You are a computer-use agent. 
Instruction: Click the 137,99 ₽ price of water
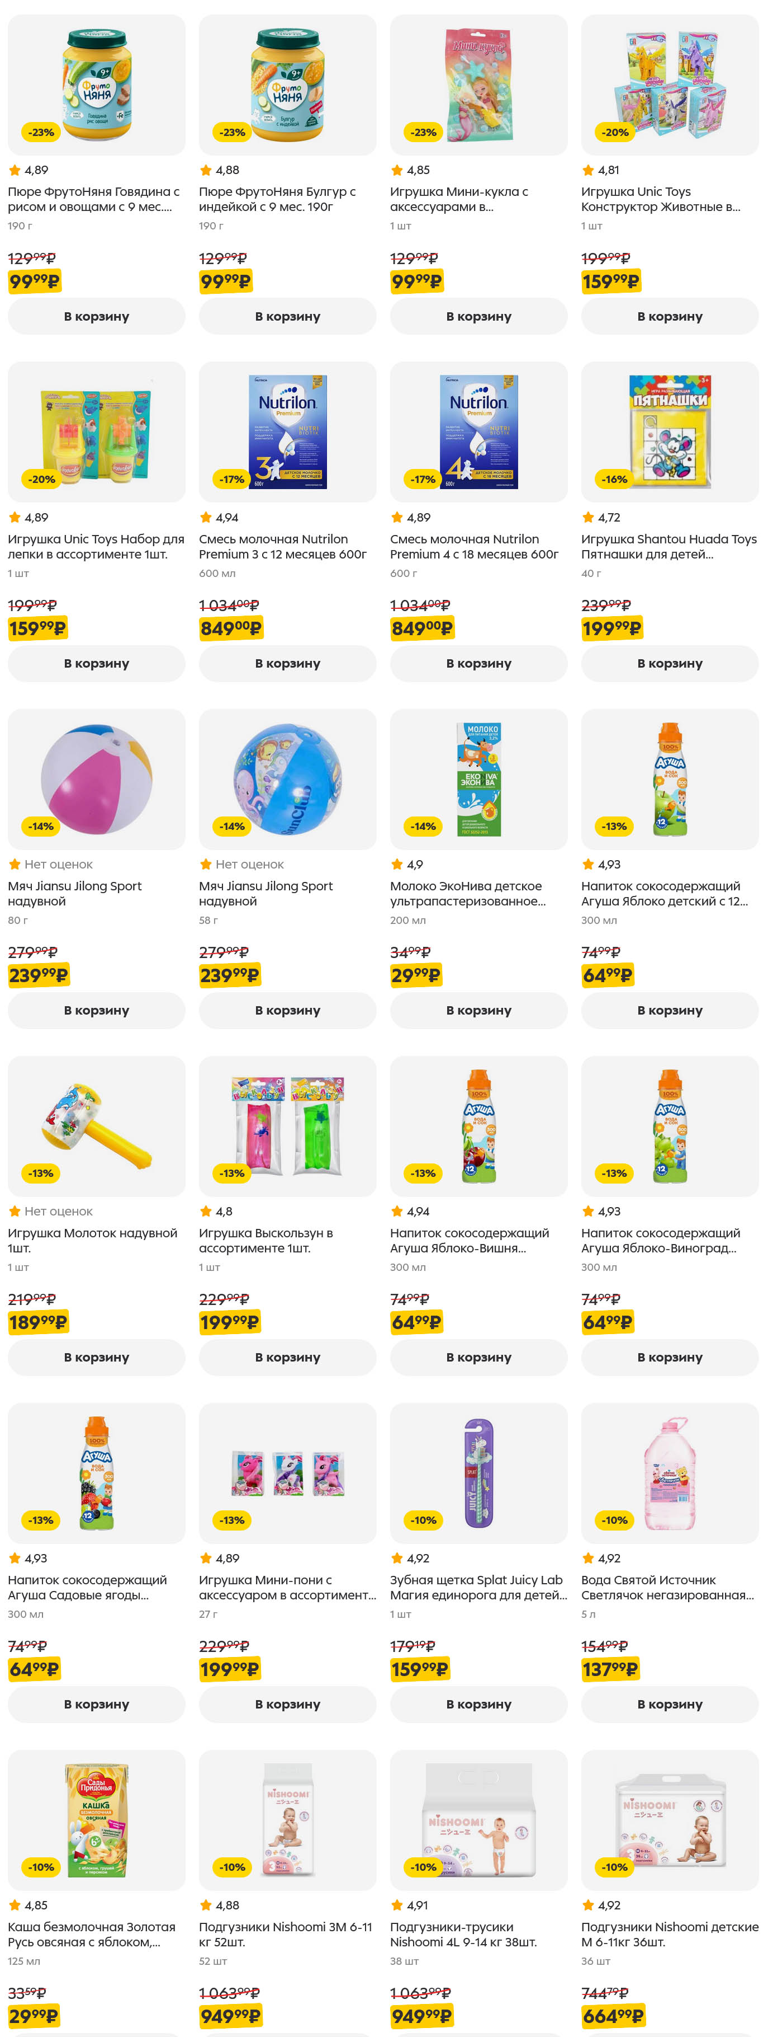click(610, 1669)
